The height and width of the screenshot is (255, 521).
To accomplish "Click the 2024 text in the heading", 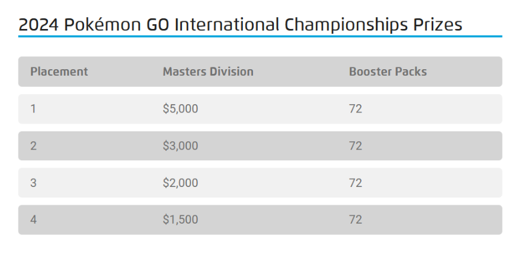I will tap(38, 25).
